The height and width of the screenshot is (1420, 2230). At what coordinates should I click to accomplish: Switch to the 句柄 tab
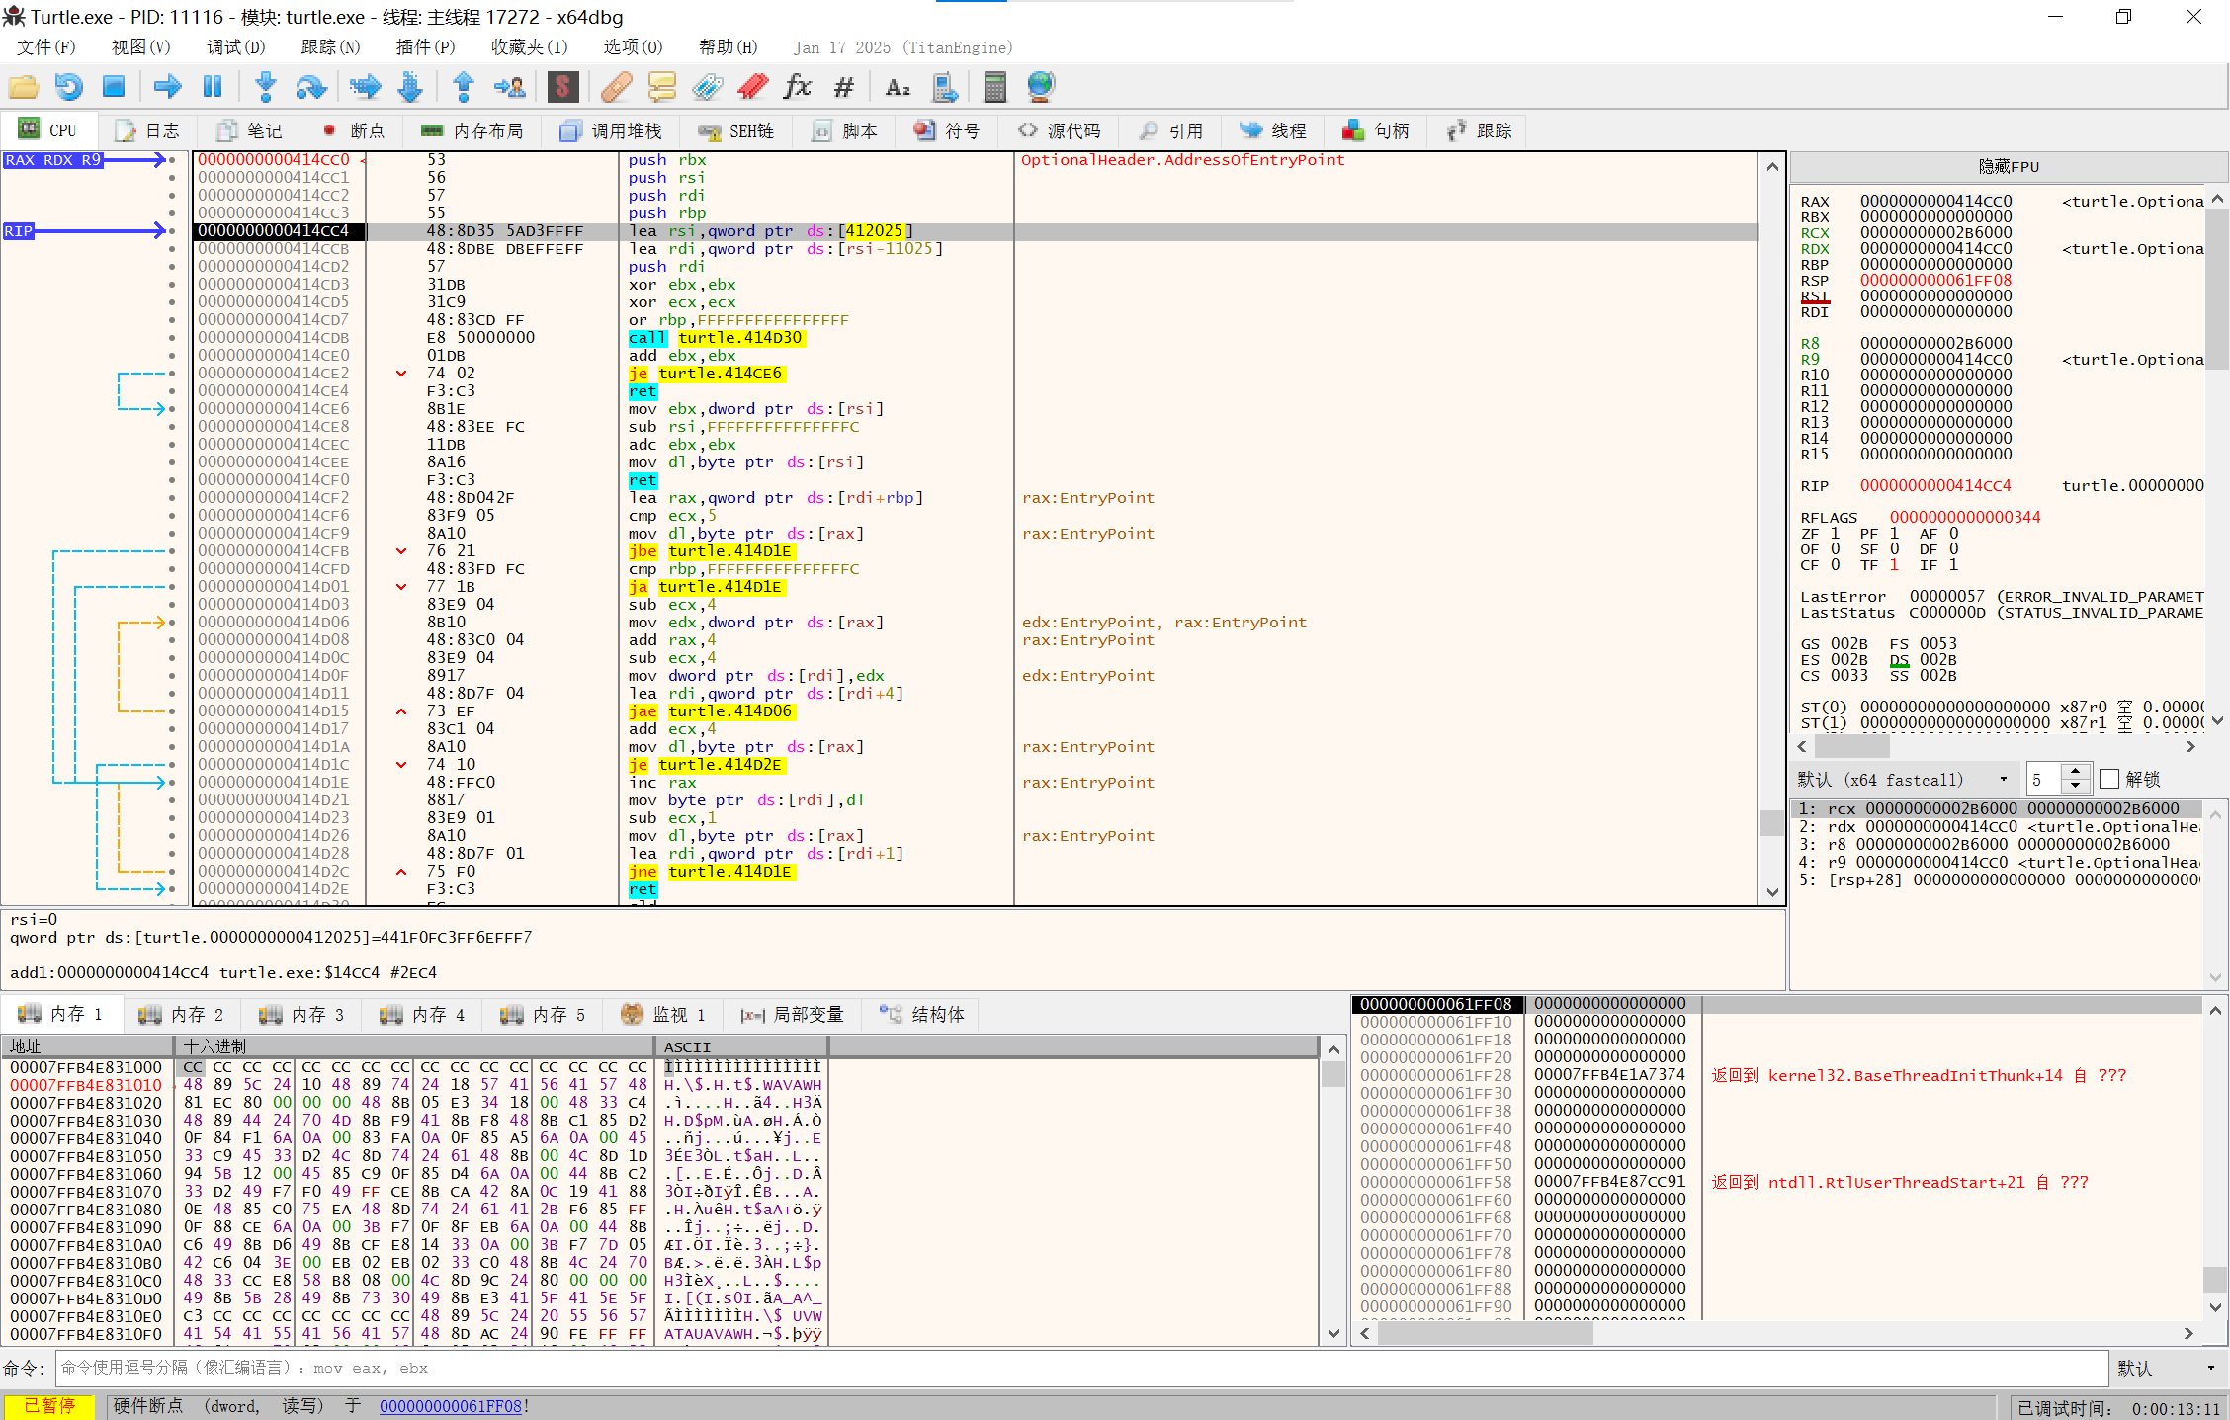point(1376,130)
